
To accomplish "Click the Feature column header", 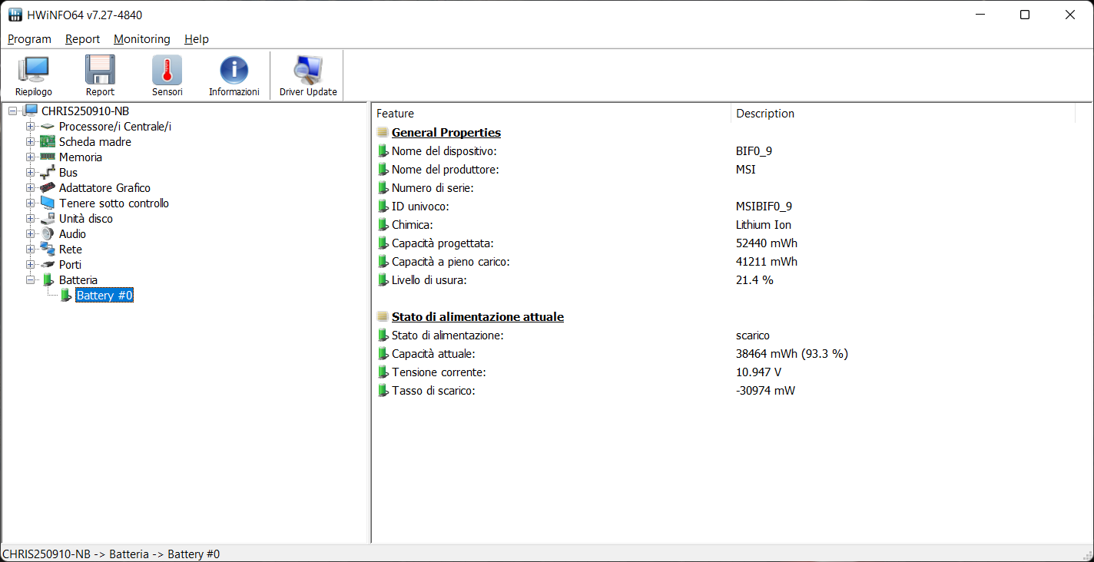I will [x=551, y=114].
